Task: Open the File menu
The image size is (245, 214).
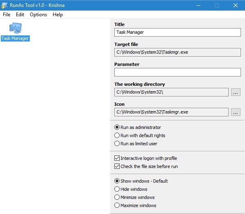Action: 7,15
